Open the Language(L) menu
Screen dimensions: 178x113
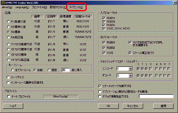coord(22,7)
